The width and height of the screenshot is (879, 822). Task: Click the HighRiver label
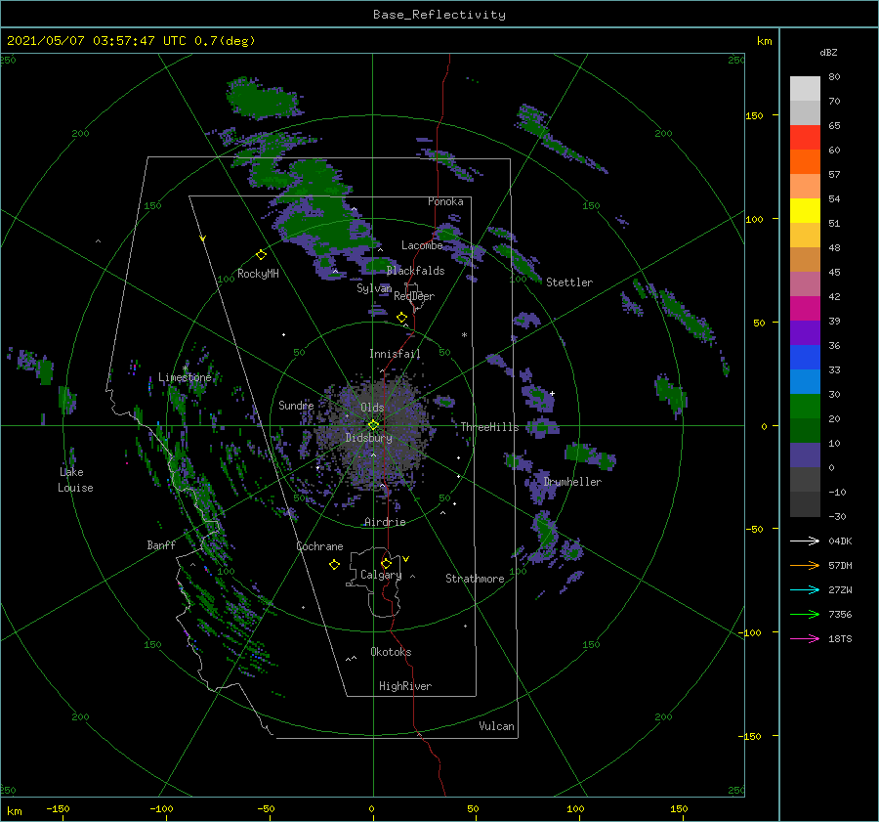405,686
